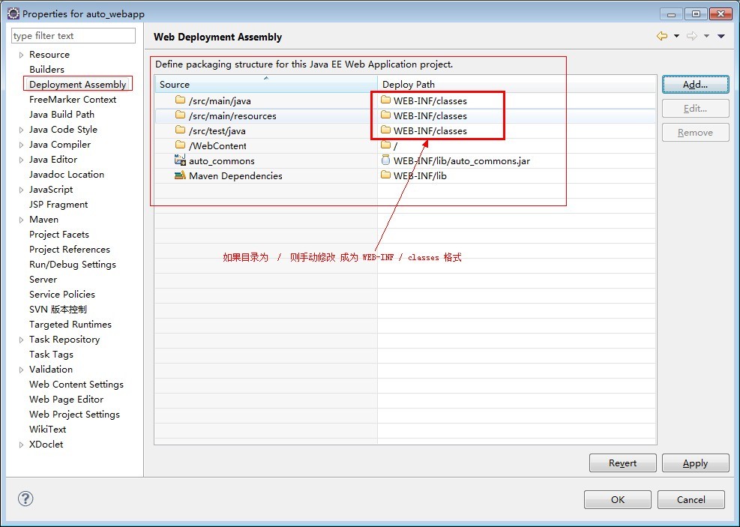Select Builders in the properties tree

tap(46, 70)
